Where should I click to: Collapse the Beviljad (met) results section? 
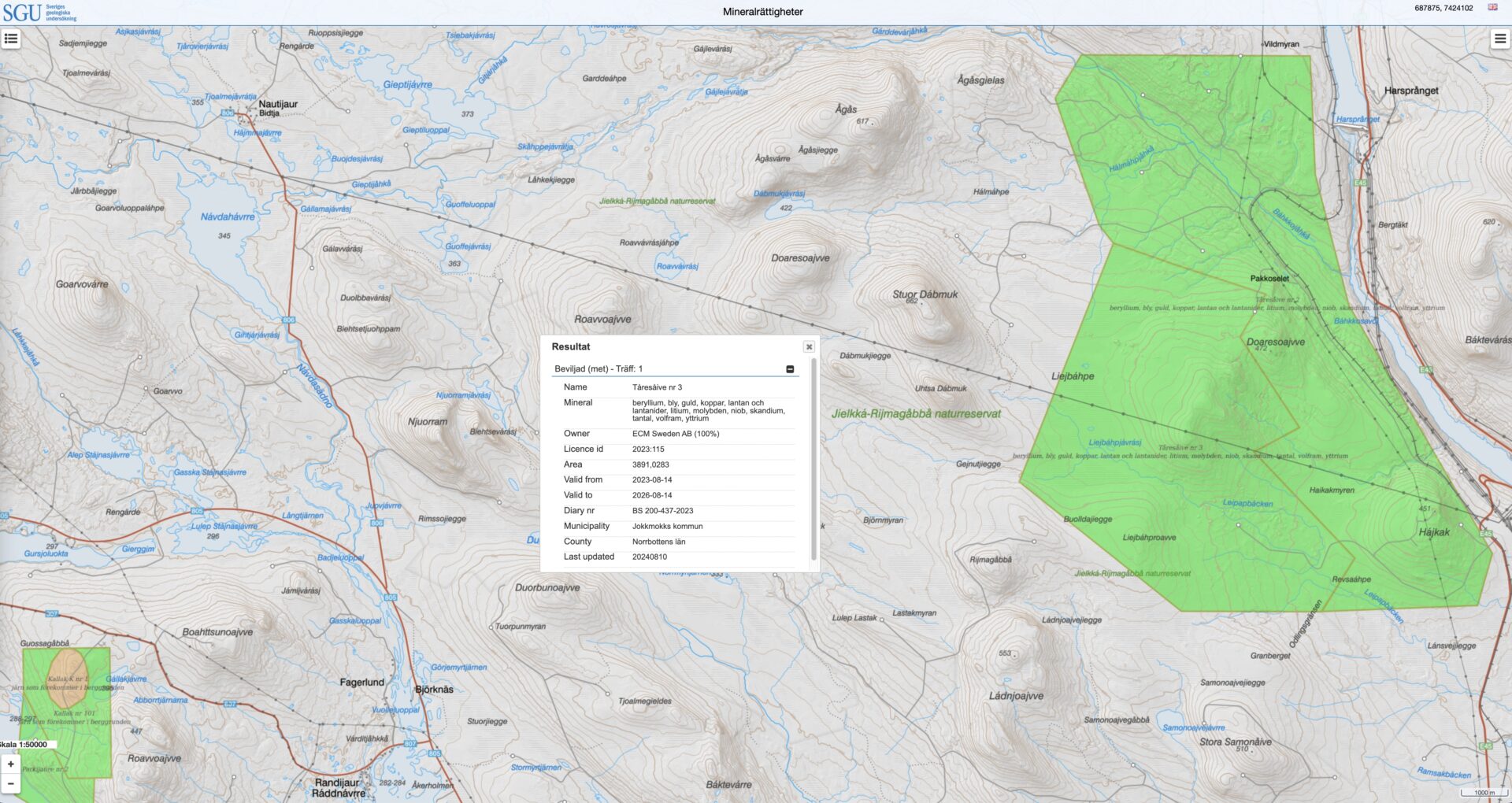[790, 369]
